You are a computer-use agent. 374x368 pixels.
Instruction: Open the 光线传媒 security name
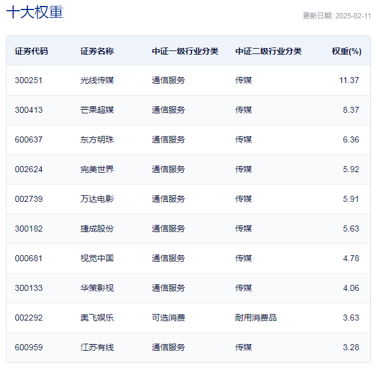(97, 80)
